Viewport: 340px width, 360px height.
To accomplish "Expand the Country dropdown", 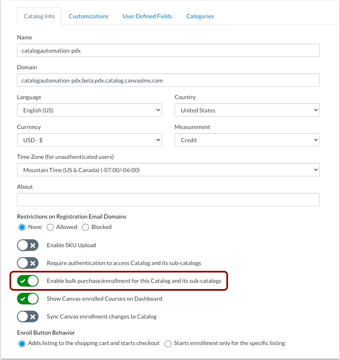I will 247,110.
